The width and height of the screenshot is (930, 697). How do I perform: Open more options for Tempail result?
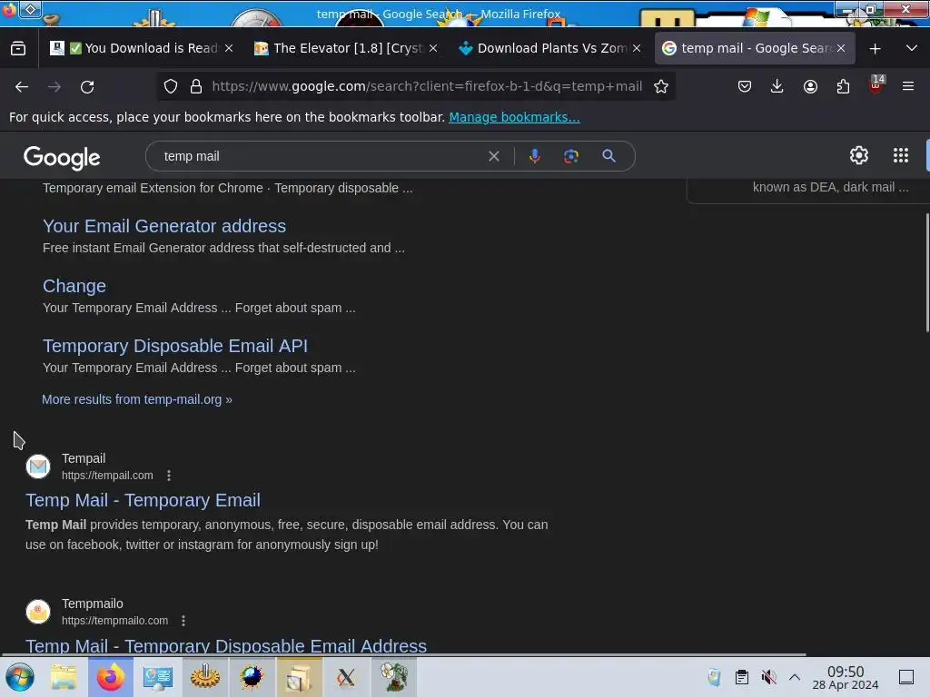pyautogui.click(x=169, y=476)
